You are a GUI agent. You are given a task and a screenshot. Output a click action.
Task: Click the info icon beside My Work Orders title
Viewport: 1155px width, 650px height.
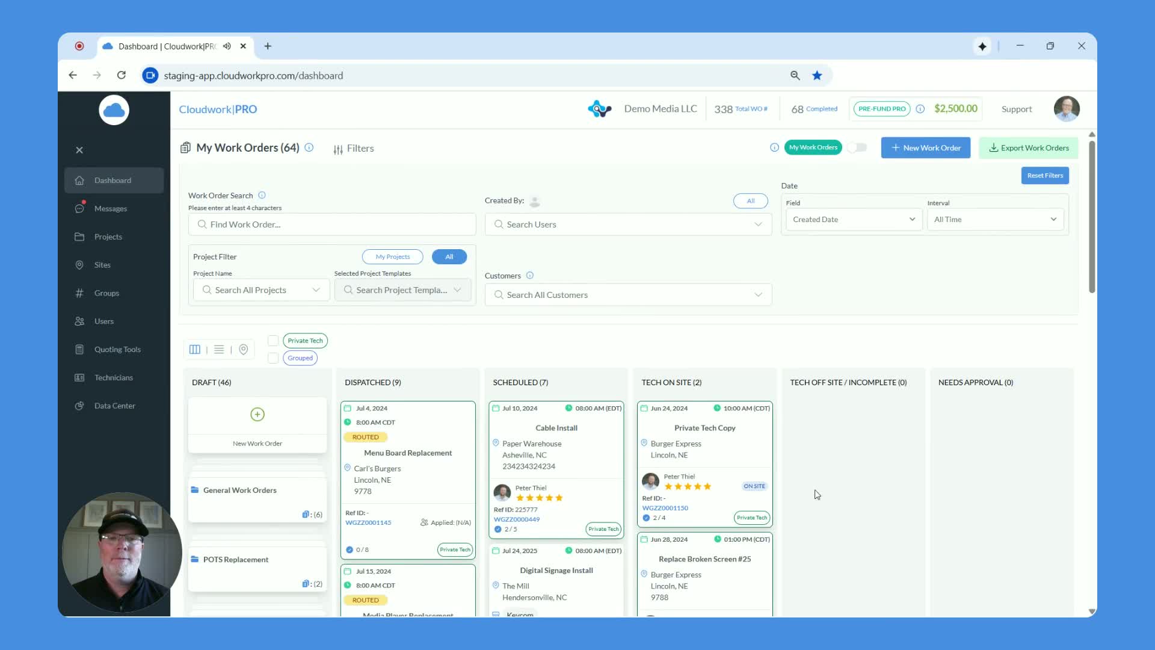[x=309, y=147]
